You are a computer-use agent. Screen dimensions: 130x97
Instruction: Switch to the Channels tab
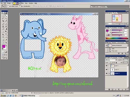coord(115,57)
